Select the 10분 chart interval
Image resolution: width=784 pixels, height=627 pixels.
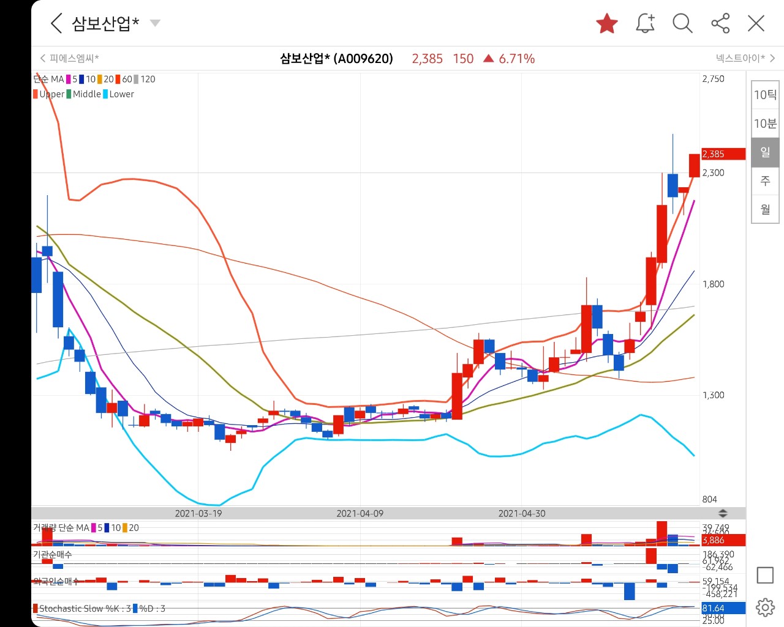pos(765,124)
